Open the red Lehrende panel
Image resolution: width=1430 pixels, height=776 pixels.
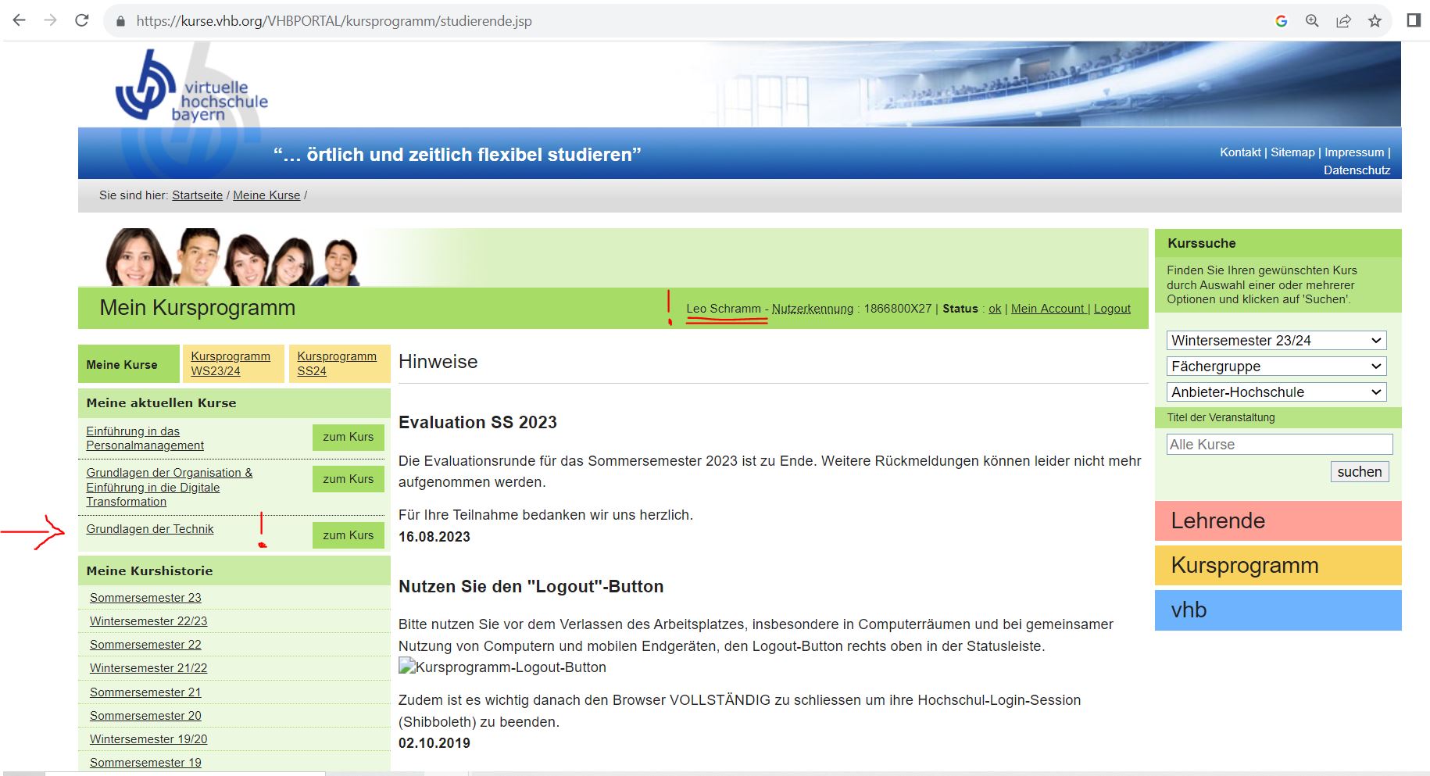[1278, 521]
